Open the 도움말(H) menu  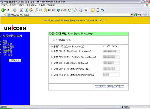tap(51, 5)
